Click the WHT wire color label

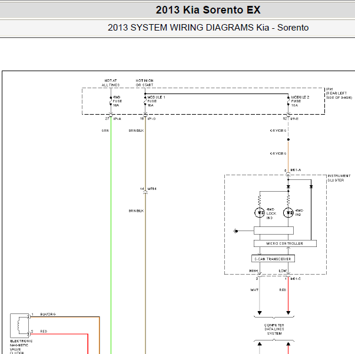click(x=254, y=290)
